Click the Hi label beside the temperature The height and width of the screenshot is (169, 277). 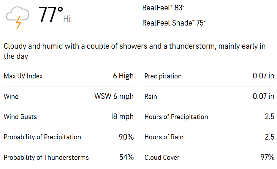67,19
